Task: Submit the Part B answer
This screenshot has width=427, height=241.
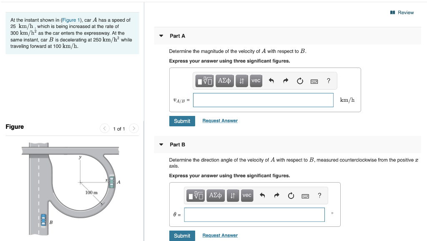Action: 182,236
